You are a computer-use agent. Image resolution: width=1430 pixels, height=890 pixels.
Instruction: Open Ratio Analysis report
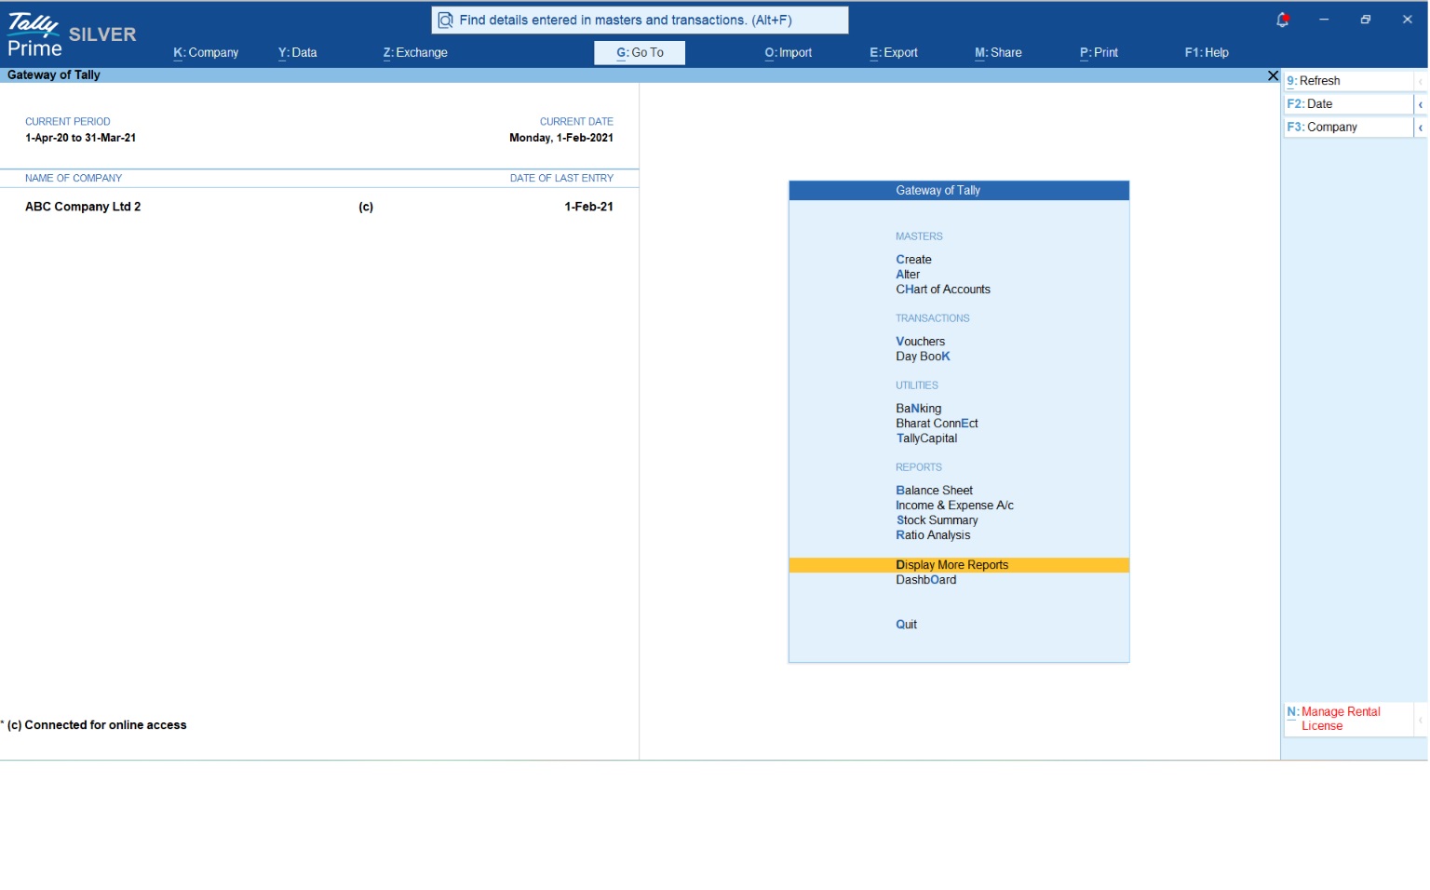tap(933, 535)
